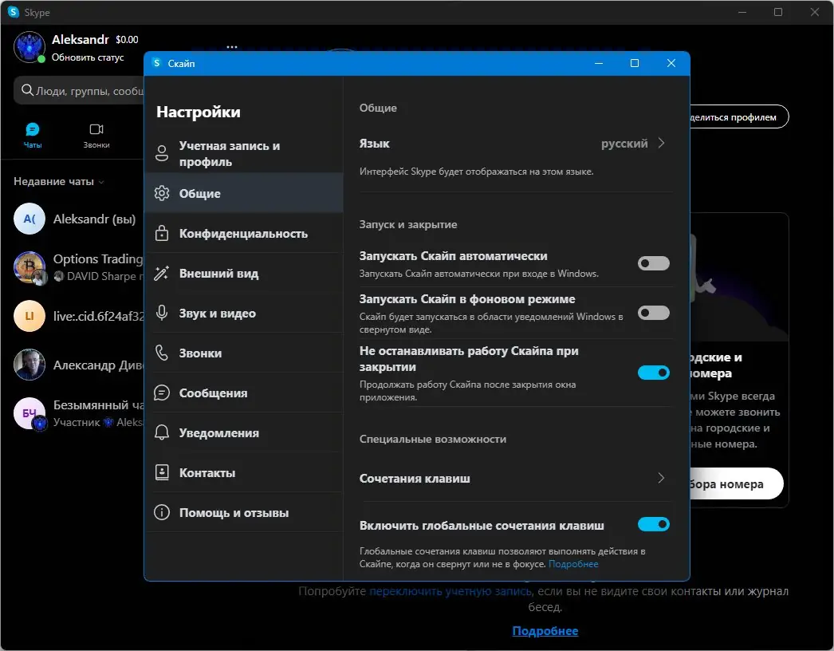Click the gear icon next to Общие
Image resolution: width=834 pixels, height=651 pixels.
pyautogui.click(x=162, y=193)
